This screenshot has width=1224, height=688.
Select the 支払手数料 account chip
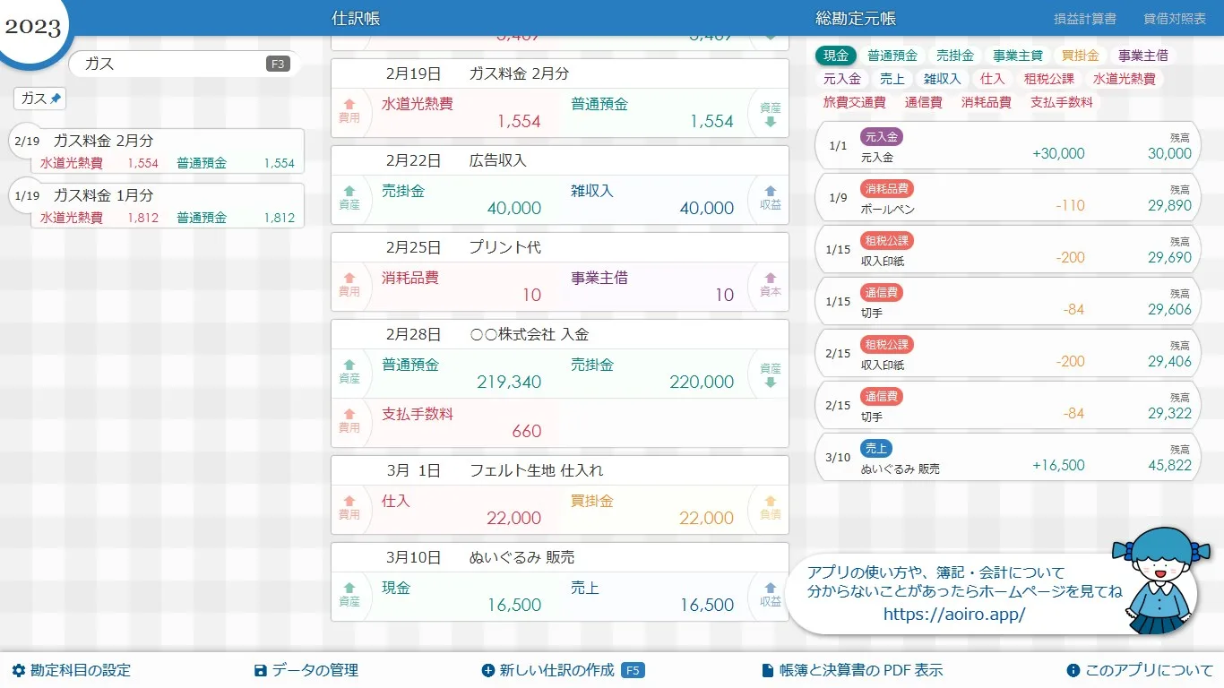click(x=1062, y=102)
